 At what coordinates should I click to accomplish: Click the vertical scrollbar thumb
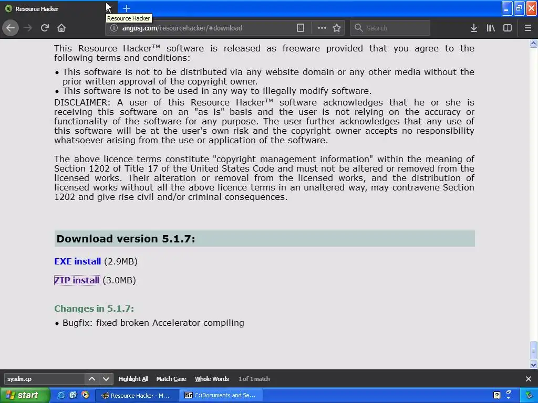[x=534, y=351]
